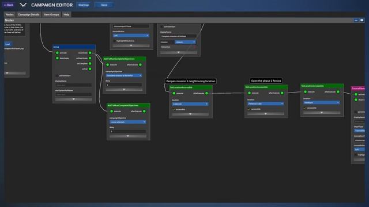Screen dimensions: 369x207
Task: Click the minimize icon on Nodes panel bar
Action: [356, 21]
